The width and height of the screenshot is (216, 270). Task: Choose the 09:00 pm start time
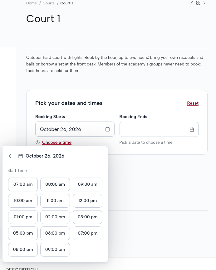point(55,250)
